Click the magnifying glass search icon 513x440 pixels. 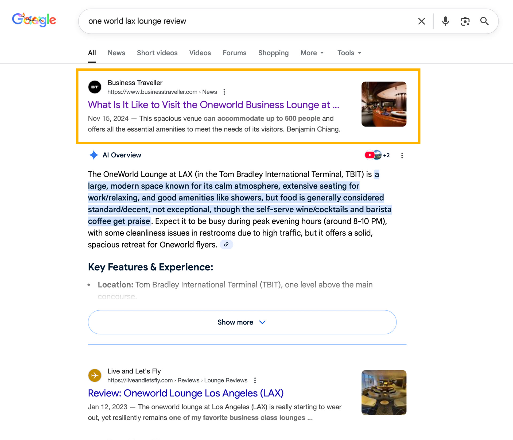484,21
